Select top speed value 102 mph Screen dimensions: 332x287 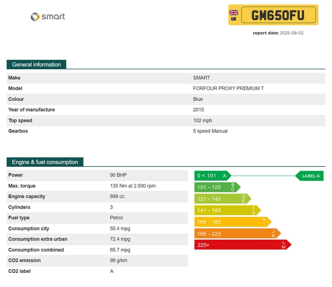[x=202, y=121]
